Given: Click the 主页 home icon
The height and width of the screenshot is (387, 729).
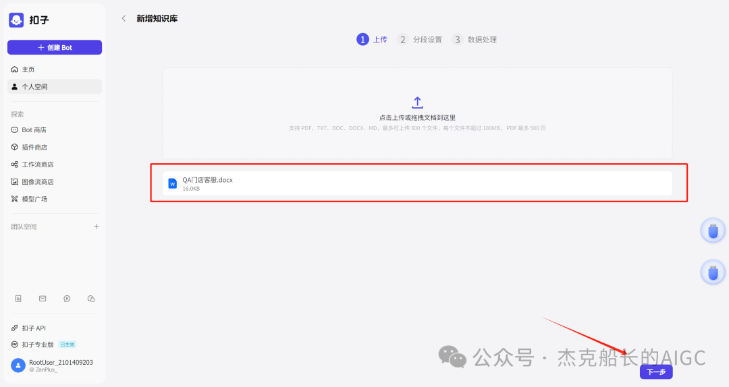Looking at the screenshot, I should coord(14,69).
